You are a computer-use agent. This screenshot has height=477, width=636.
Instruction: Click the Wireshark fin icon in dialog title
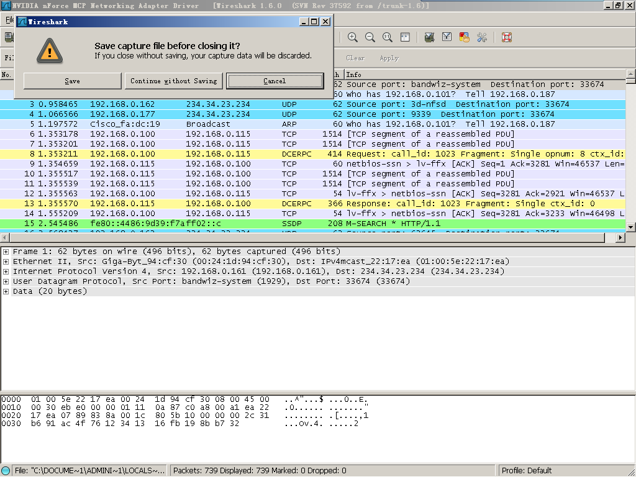click(22, 22)
